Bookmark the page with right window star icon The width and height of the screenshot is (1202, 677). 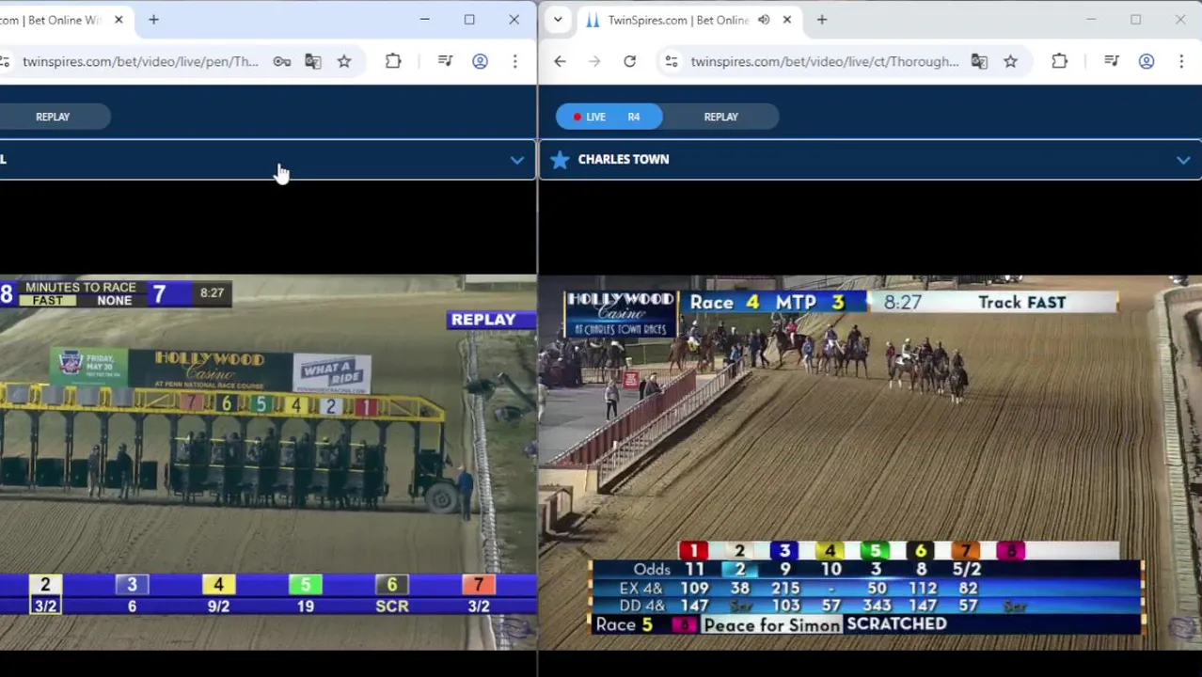1010,61
